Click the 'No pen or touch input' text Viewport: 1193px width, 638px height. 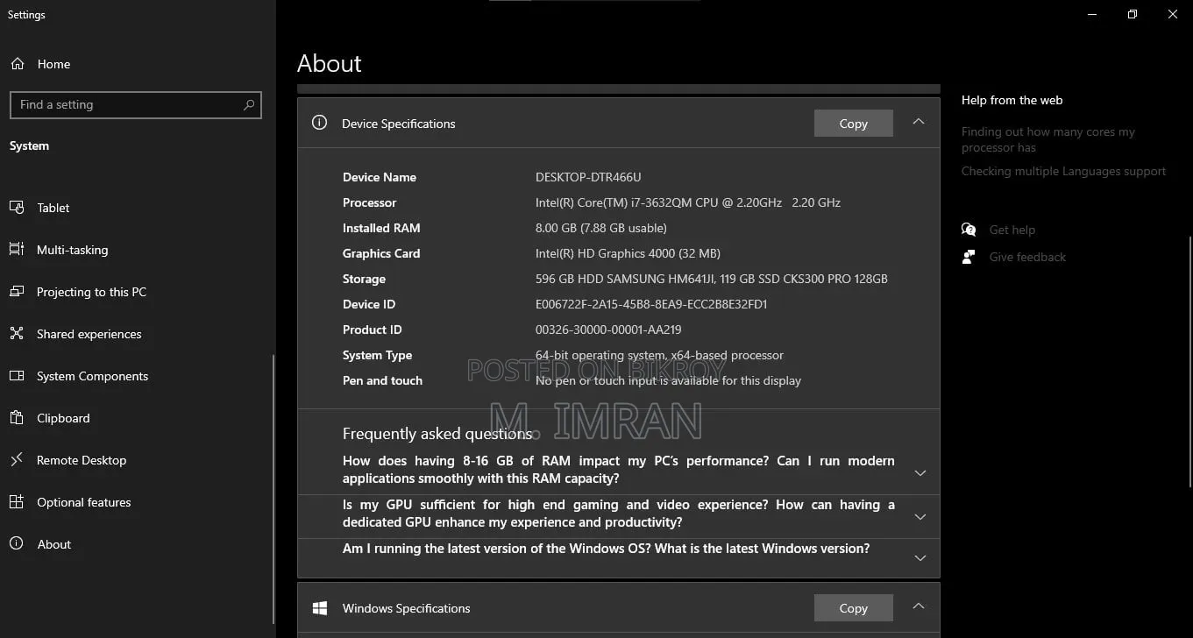668,380
